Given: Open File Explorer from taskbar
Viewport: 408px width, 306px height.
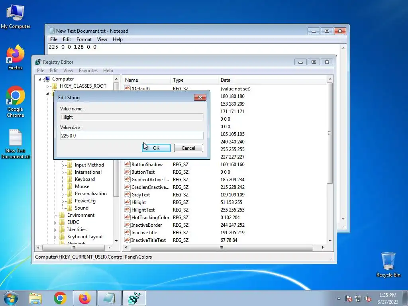Looking at the screenshot, I should pos(35,298).
